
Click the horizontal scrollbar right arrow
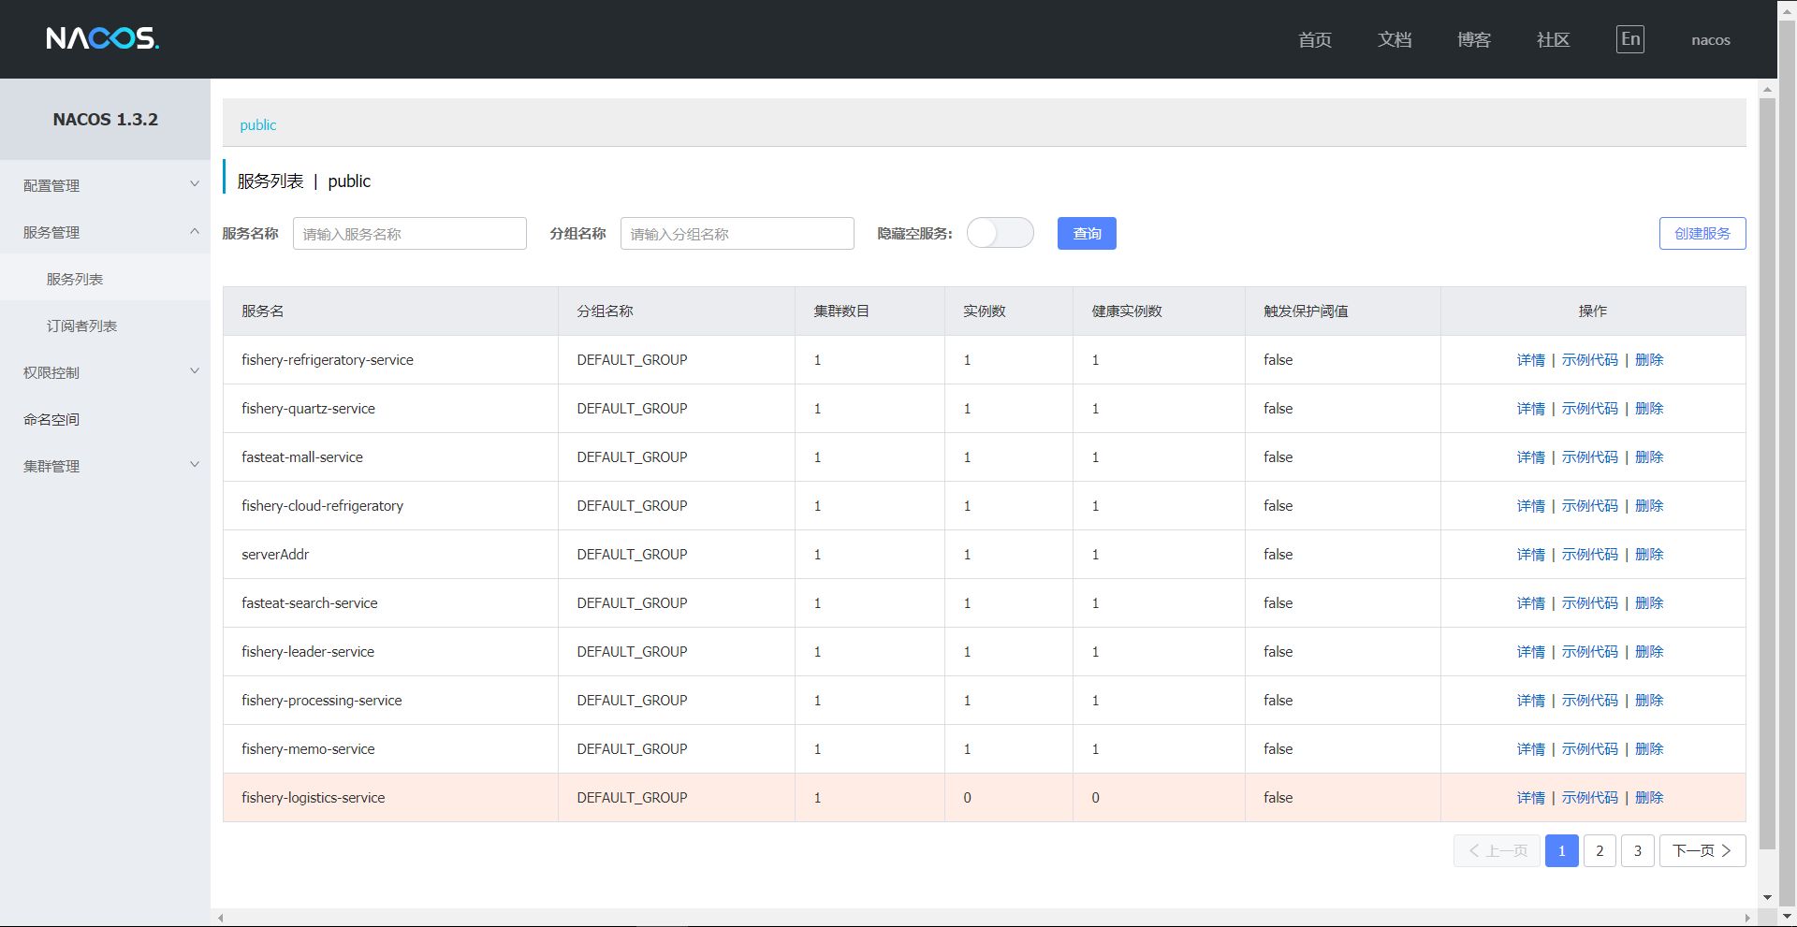tap(1747, 918)
